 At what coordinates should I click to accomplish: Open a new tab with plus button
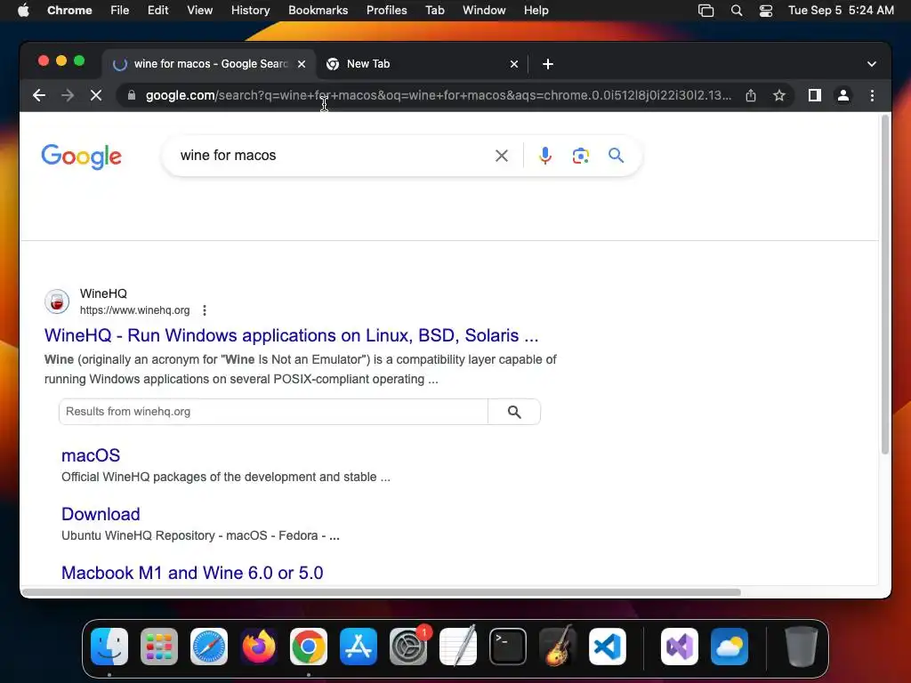(547, 64)
